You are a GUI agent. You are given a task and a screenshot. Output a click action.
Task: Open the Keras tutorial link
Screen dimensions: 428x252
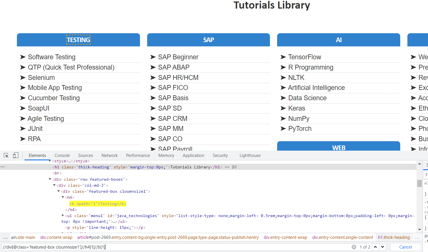pyautogui.click(x=297, y=108)
